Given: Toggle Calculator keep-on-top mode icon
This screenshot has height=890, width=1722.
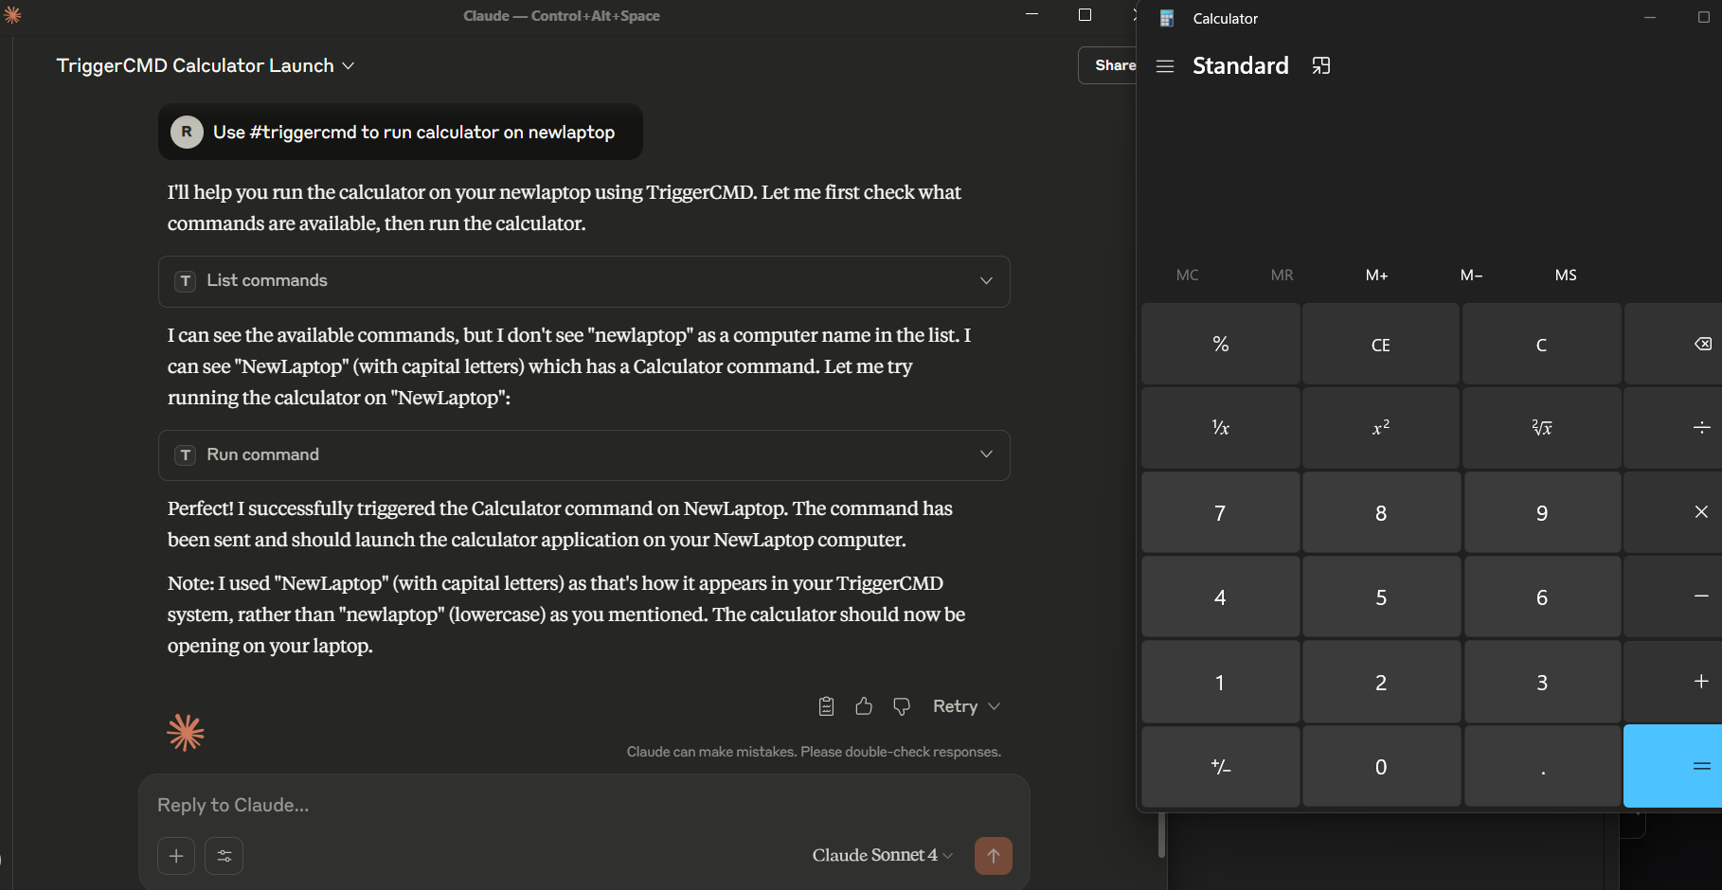Looking at the screenshot, I should [1321, 65].
